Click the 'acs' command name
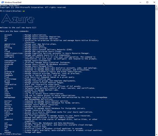Screen dimensions: 158x136 (6, 38)
